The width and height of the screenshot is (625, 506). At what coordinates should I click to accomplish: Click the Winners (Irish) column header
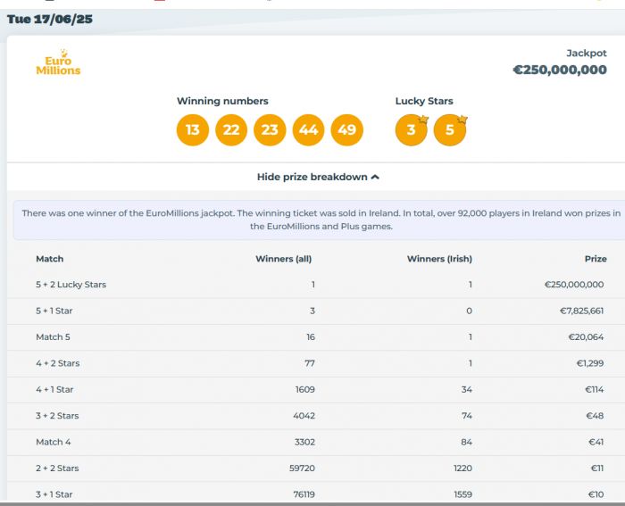click(439, 259)
